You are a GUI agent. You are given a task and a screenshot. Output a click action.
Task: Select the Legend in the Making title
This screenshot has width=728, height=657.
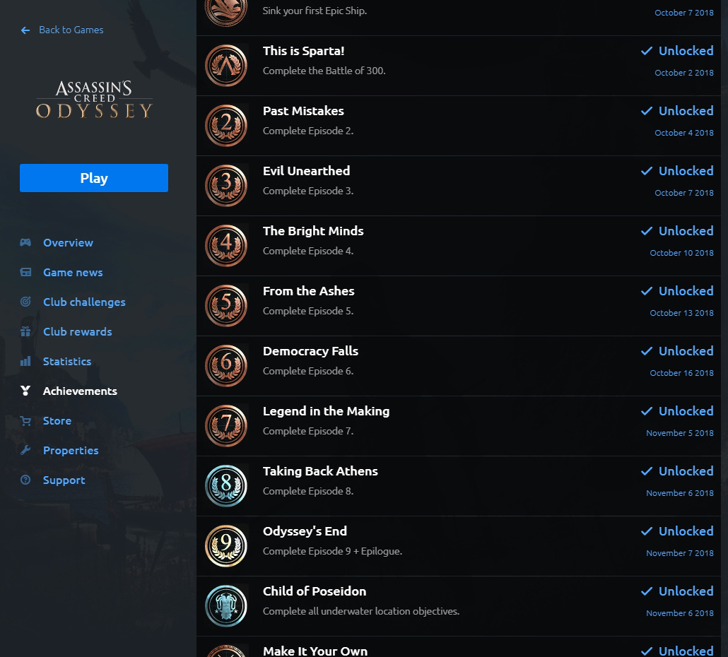pos(326,411)
